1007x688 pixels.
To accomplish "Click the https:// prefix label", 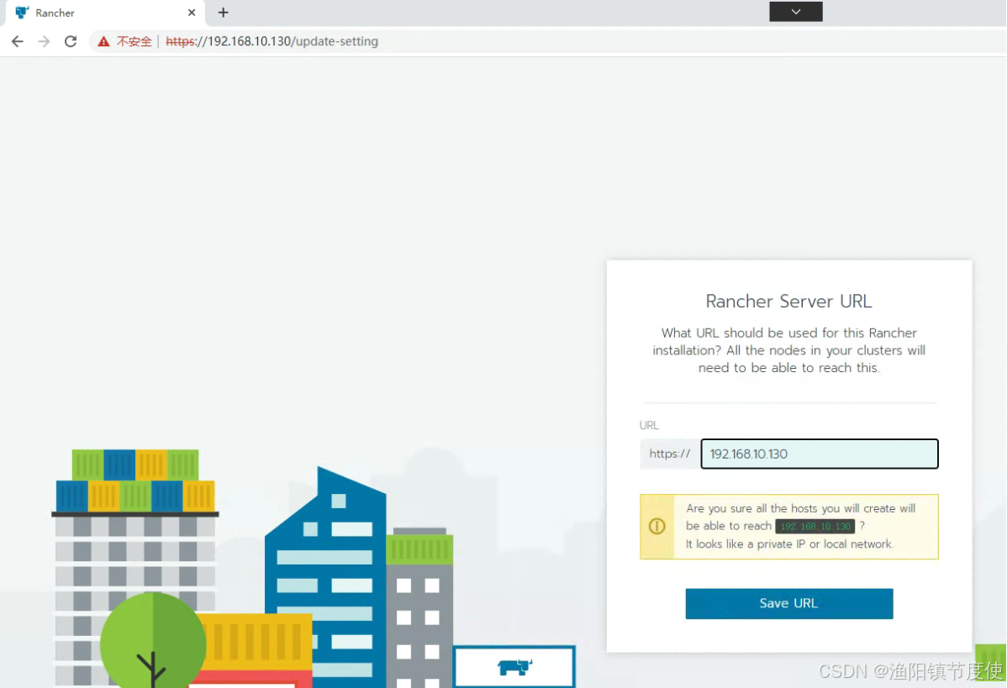I will 669,454.
